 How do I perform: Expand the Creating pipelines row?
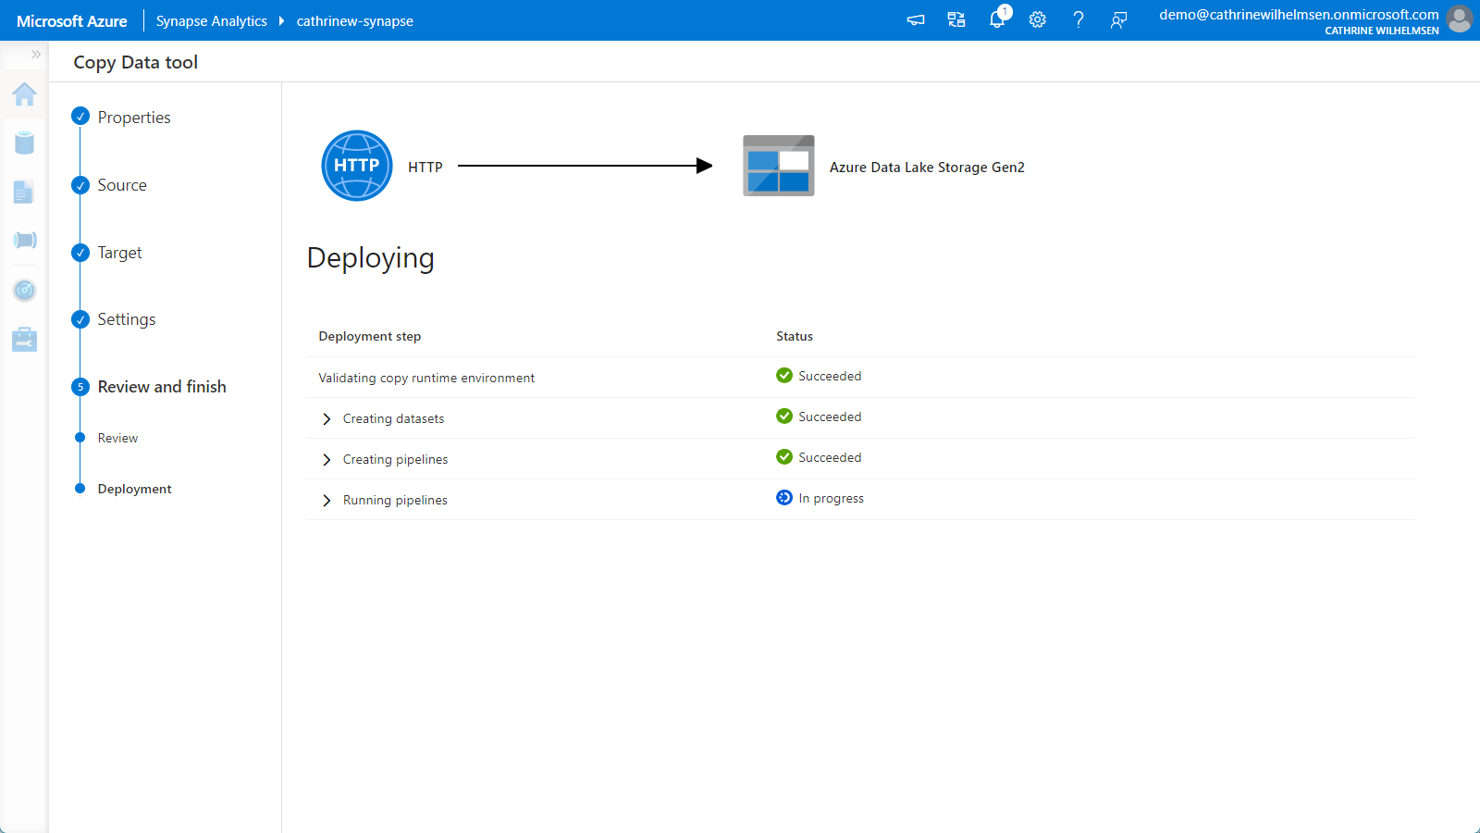tap(327, 460)
